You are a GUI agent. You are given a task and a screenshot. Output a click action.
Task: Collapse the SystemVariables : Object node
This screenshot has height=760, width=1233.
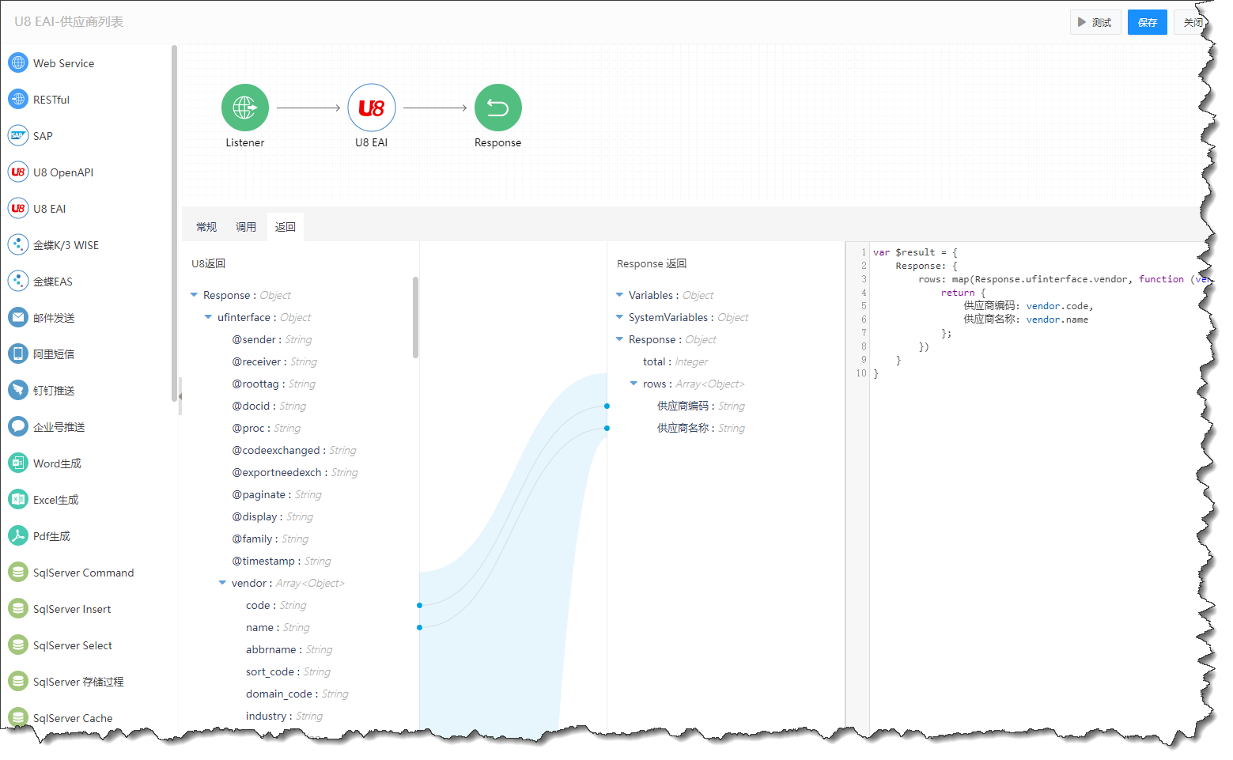tap(619, 317)
